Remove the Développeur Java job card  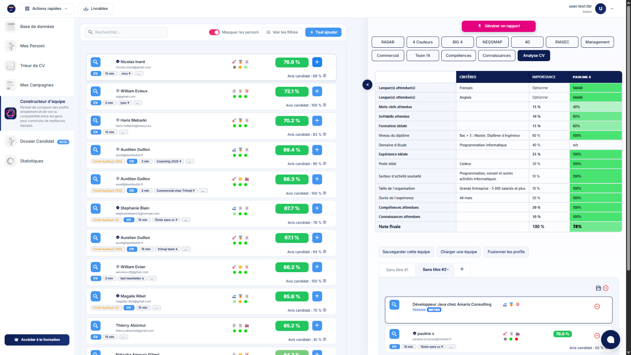597,306
